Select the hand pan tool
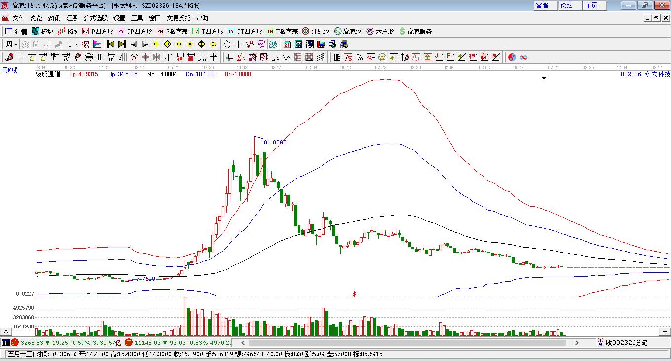This screenshot has height=361, width=671. [x=227, y=44]
